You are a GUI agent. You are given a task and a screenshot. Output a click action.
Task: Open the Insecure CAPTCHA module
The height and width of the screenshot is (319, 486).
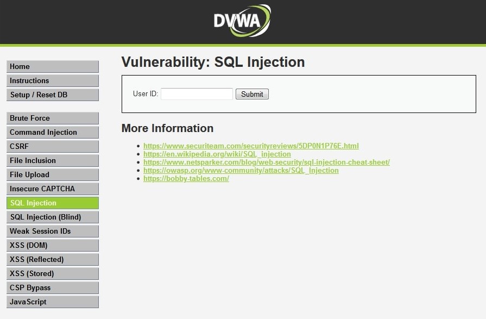53,189
